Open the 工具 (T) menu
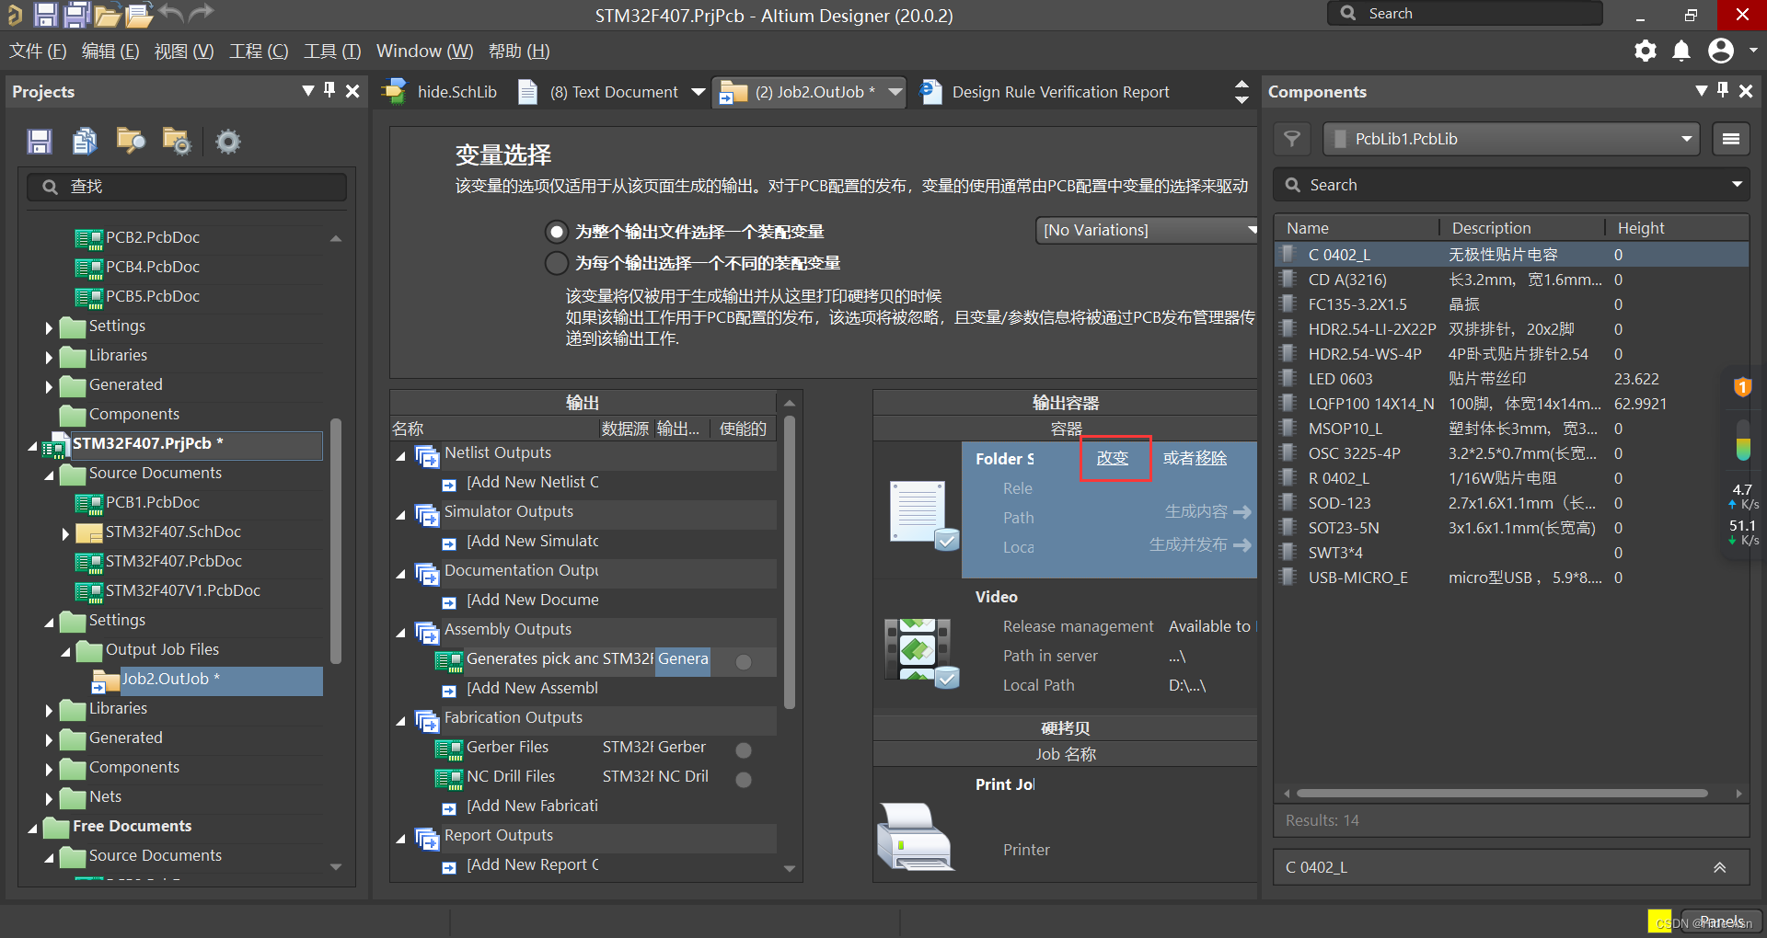Image resolution: width=1767 pixels, height=938 pixels. point(332,51)
